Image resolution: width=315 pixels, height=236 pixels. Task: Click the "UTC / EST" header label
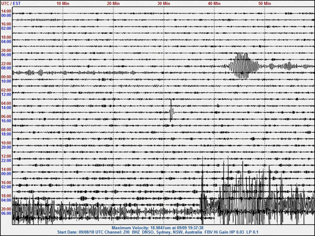pyautogui.click(x=11, y=4)
